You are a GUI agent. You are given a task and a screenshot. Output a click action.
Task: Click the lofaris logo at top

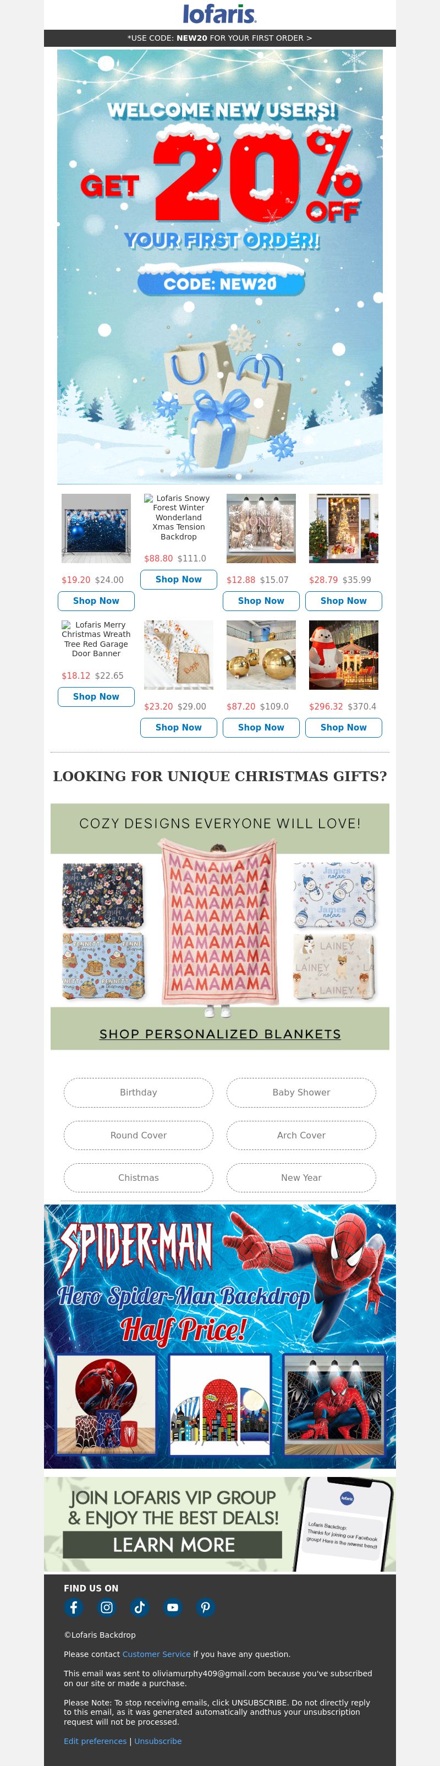[x=219, y=14]
